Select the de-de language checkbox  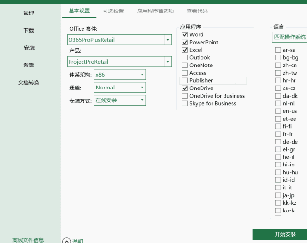pyautogui.click(x=278, y=142)
